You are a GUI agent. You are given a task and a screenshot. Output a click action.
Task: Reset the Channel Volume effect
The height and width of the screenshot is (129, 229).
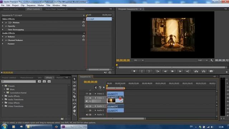(x=83, y=40)
